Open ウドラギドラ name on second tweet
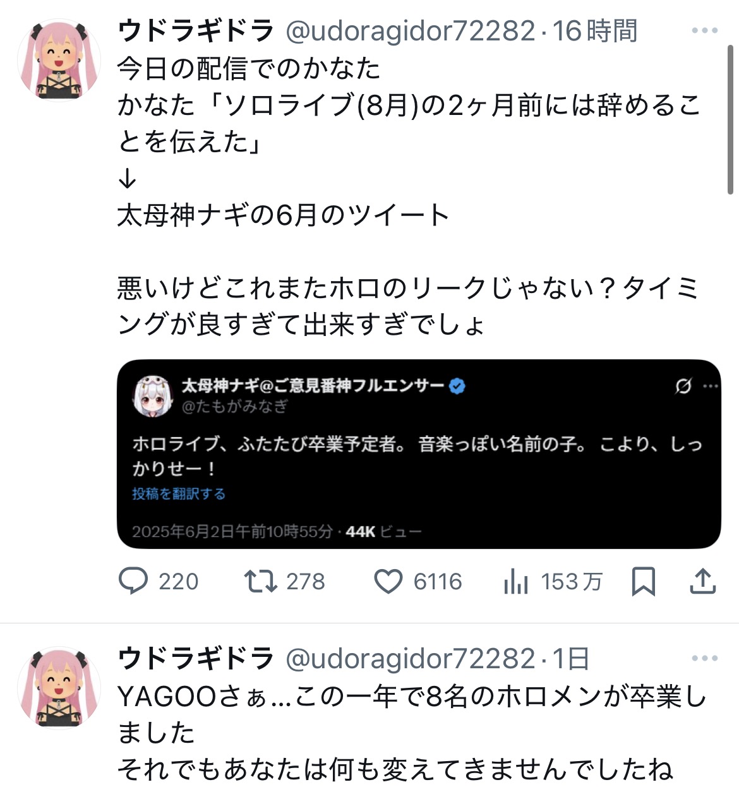 point(196,658)
